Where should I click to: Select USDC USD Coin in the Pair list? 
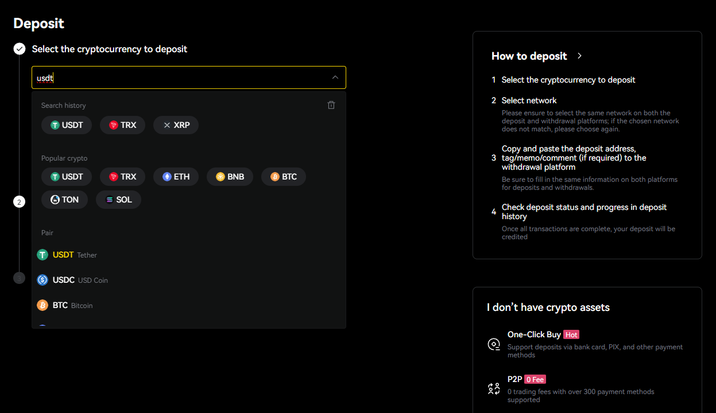[189, 280]
